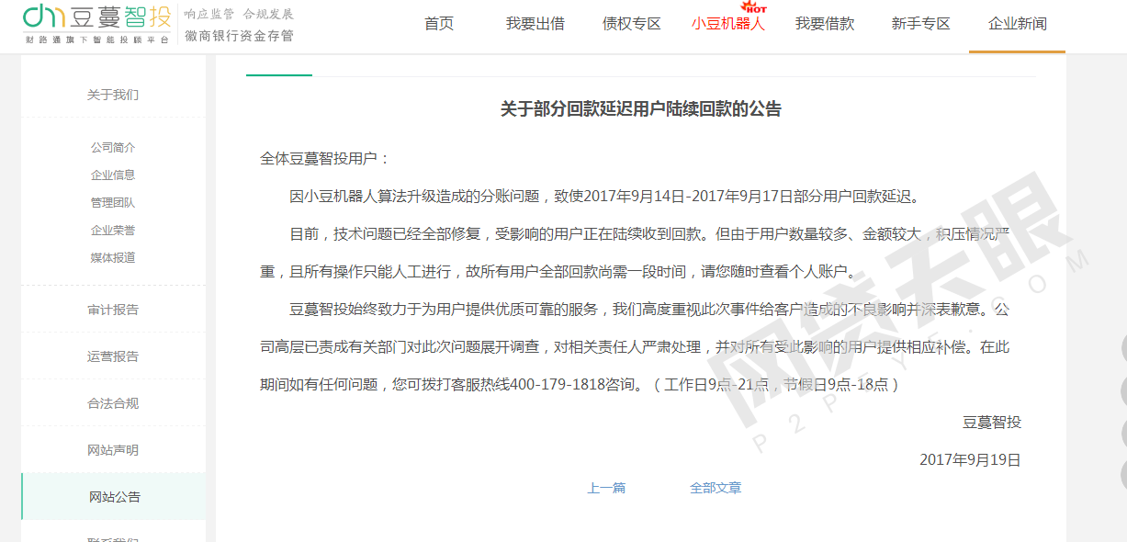
Task: Switch to the 企业新闻 nav tab
Action: 1017,24
